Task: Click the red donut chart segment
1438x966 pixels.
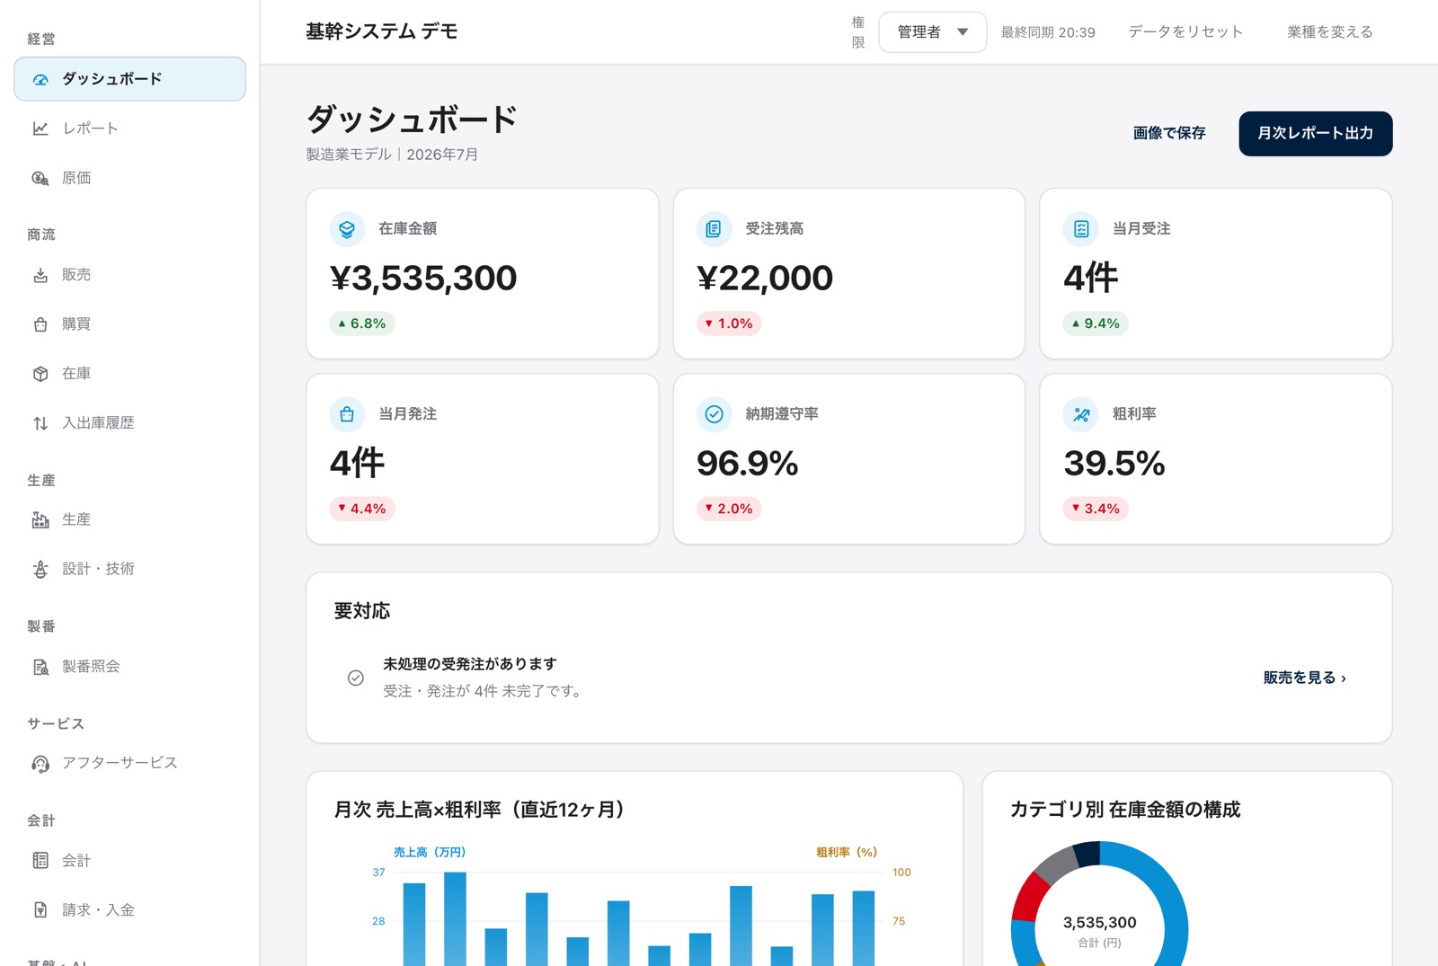Action: [1030, 898]
